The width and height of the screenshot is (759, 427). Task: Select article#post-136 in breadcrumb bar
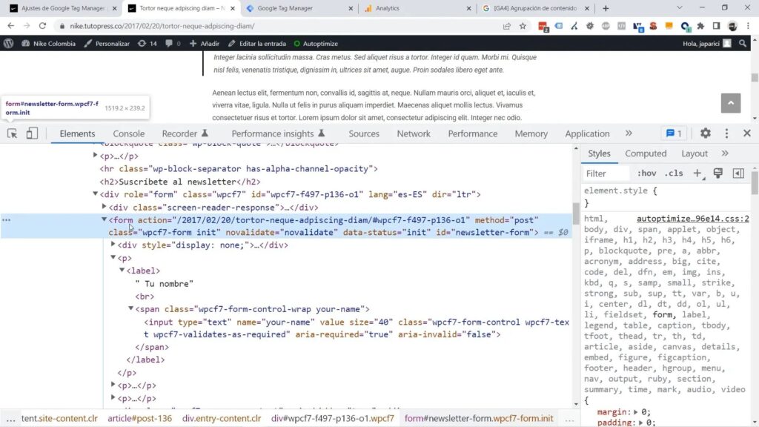[140, 418]
